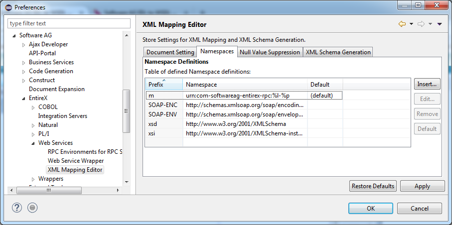Image resolution: width=452 pixels, height=225 pixels.
Task: Click the back navigation arrow icon
Action: 402,24
